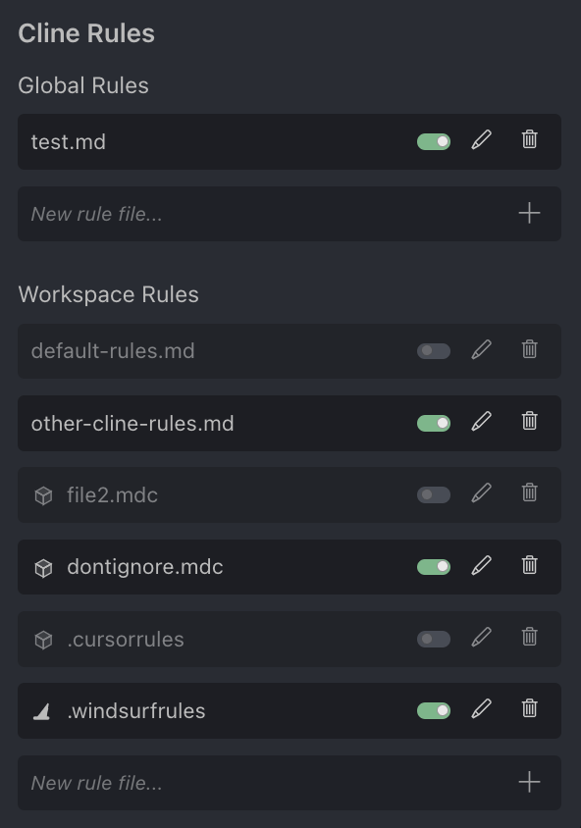The height and width of the screenshot is (828, 581).
Task: Turn on the .cursorrules switch
Action: tap(434, 639)
